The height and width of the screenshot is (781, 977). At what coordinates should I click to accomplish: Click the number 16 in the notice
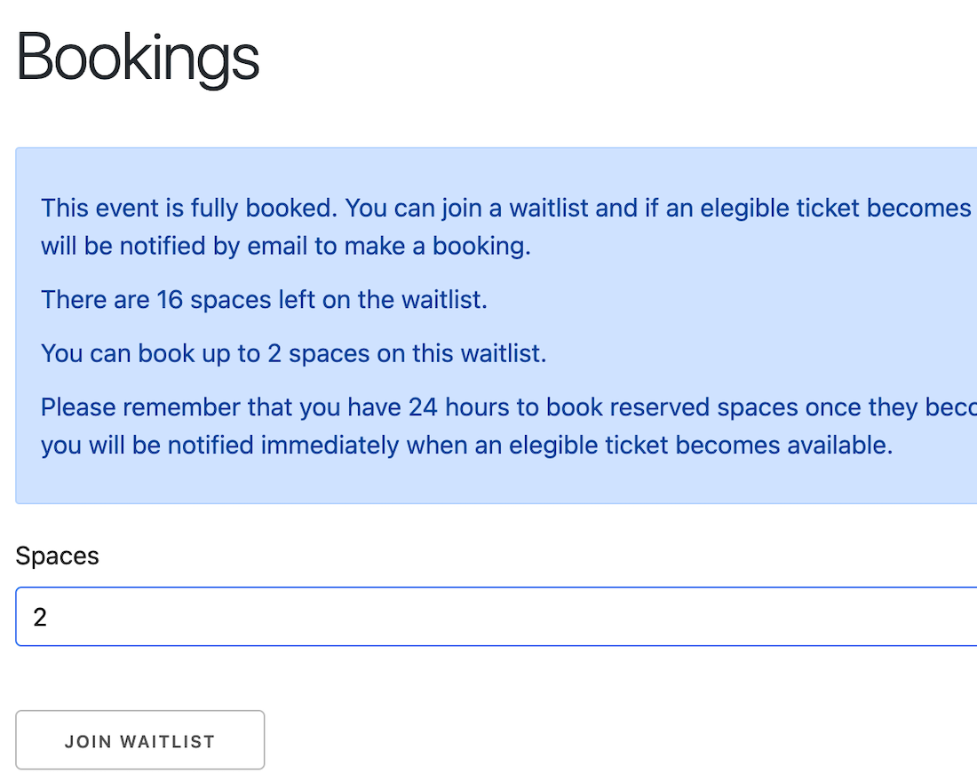pos(170,299)
